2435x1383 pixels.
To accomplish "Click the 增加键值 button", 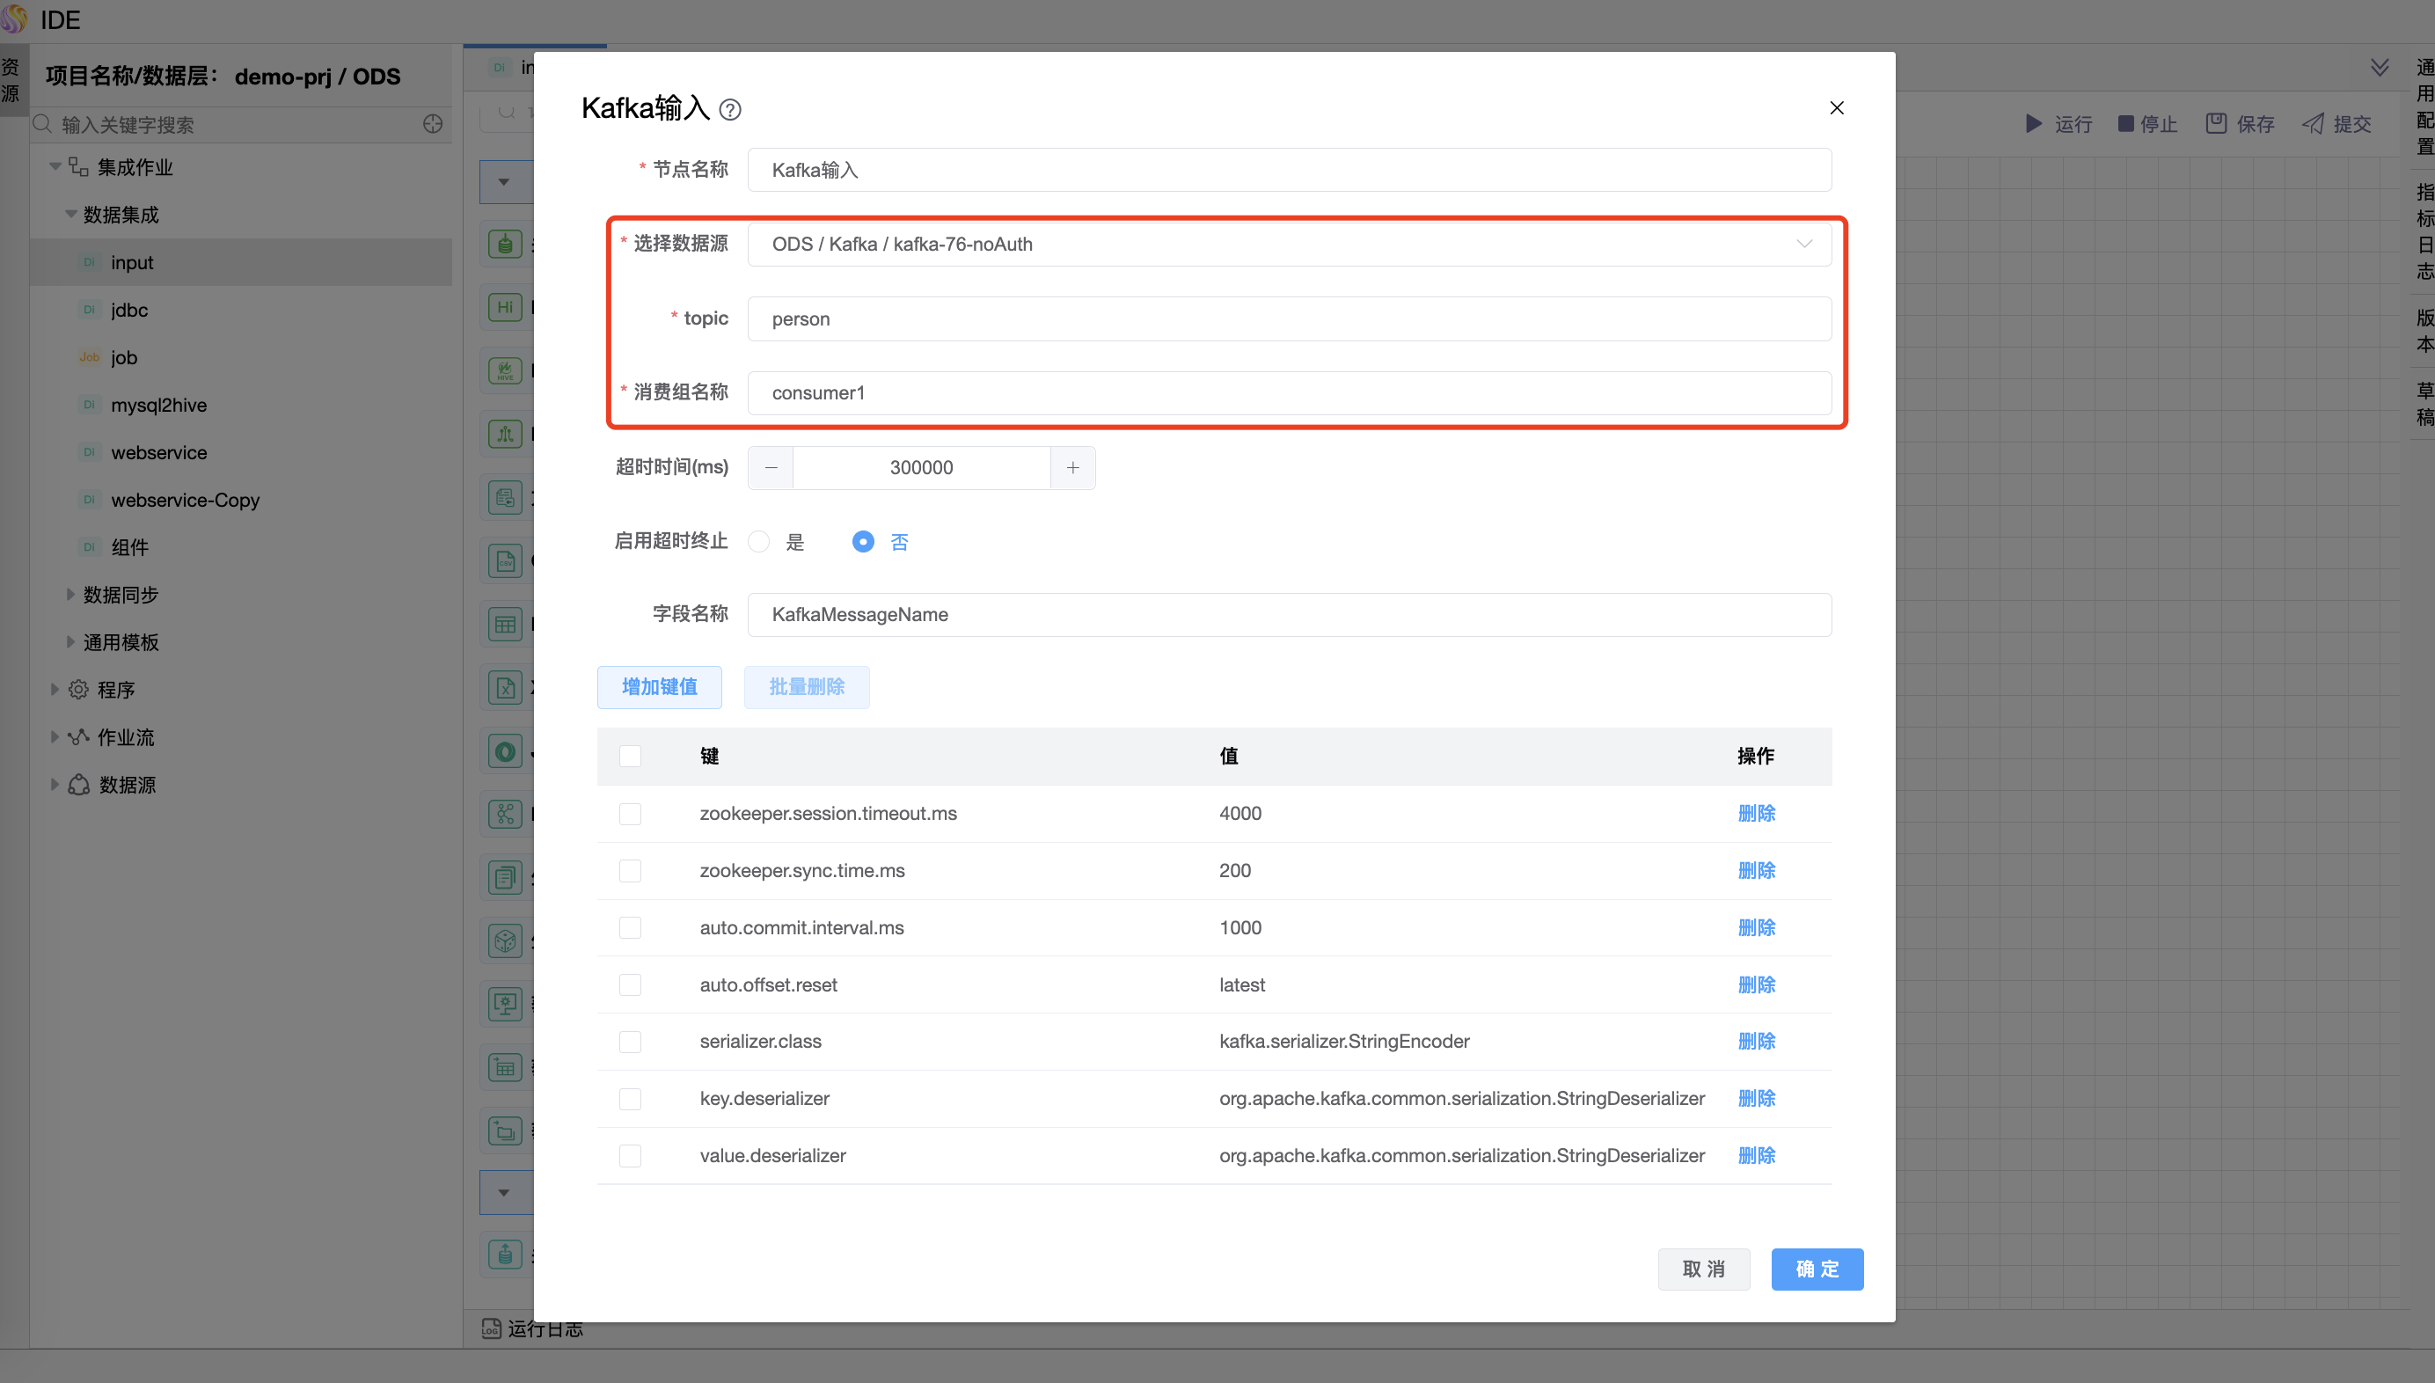I will 659,687.
